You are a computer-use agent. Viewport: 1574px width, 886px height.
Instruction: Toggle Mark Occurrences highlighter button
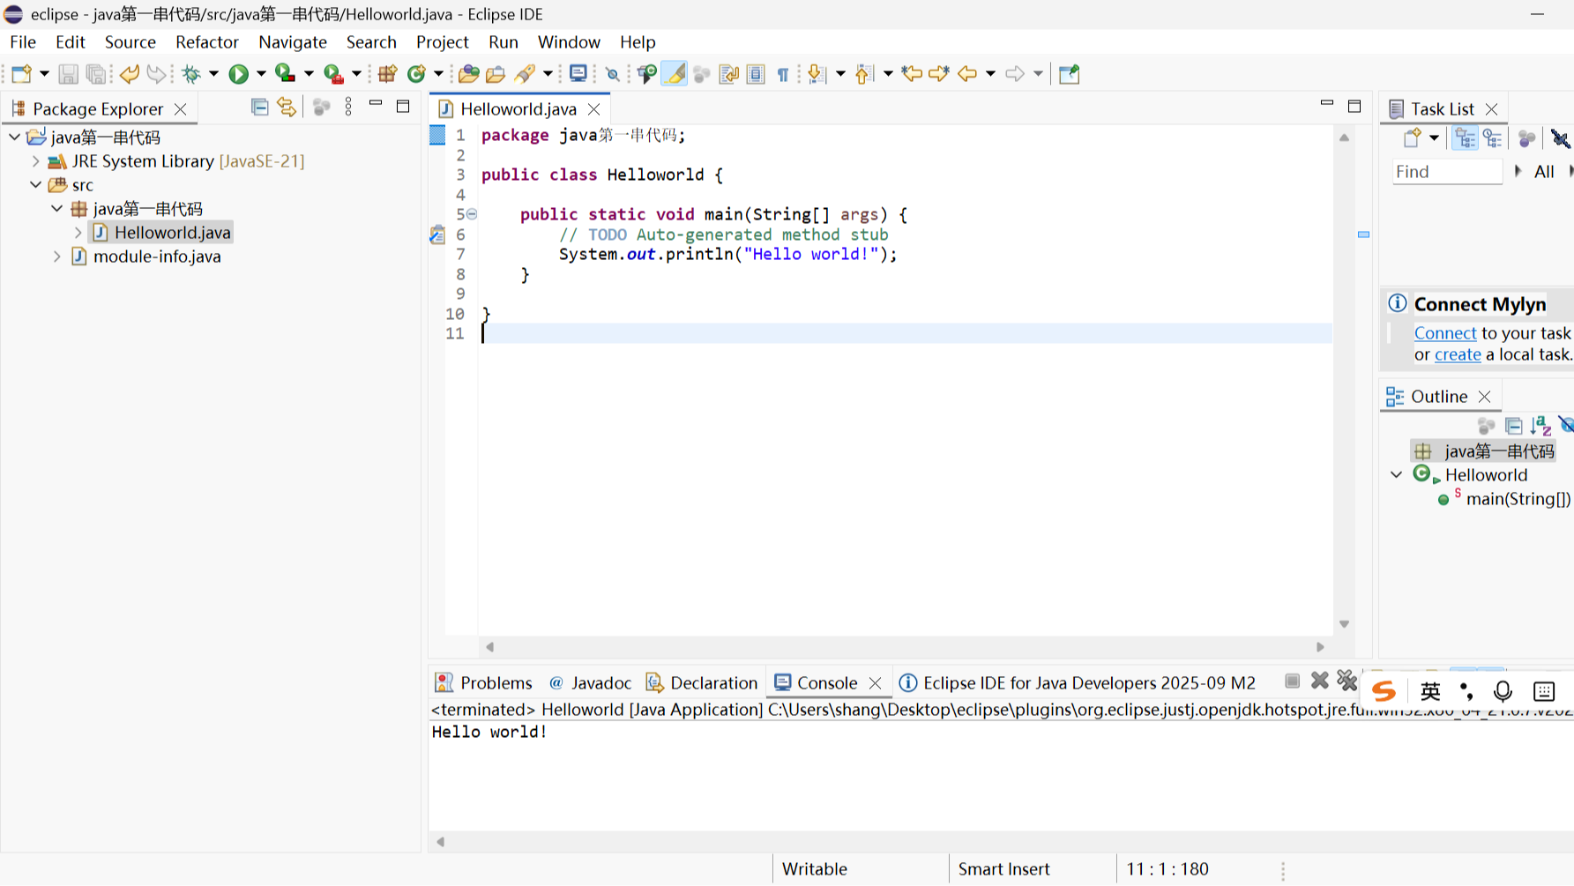pyautogui.click(x=675, y=74)
